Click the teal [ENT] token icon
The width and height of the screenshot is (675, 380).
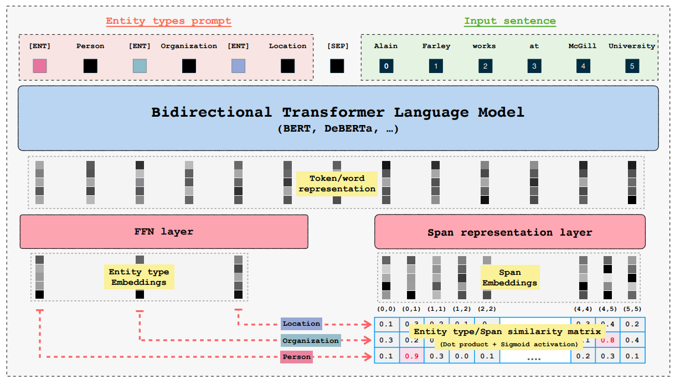pos(139,66)
